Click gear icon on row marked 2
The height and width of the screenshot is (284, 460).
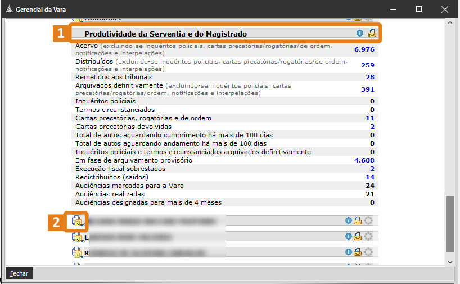pos(368,221)
